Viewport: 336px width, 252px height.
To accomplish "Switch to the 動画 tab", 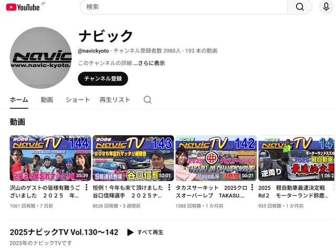I will (47, 100).
